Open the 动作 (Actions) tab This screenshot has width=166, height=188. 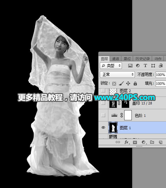(158, 59)
